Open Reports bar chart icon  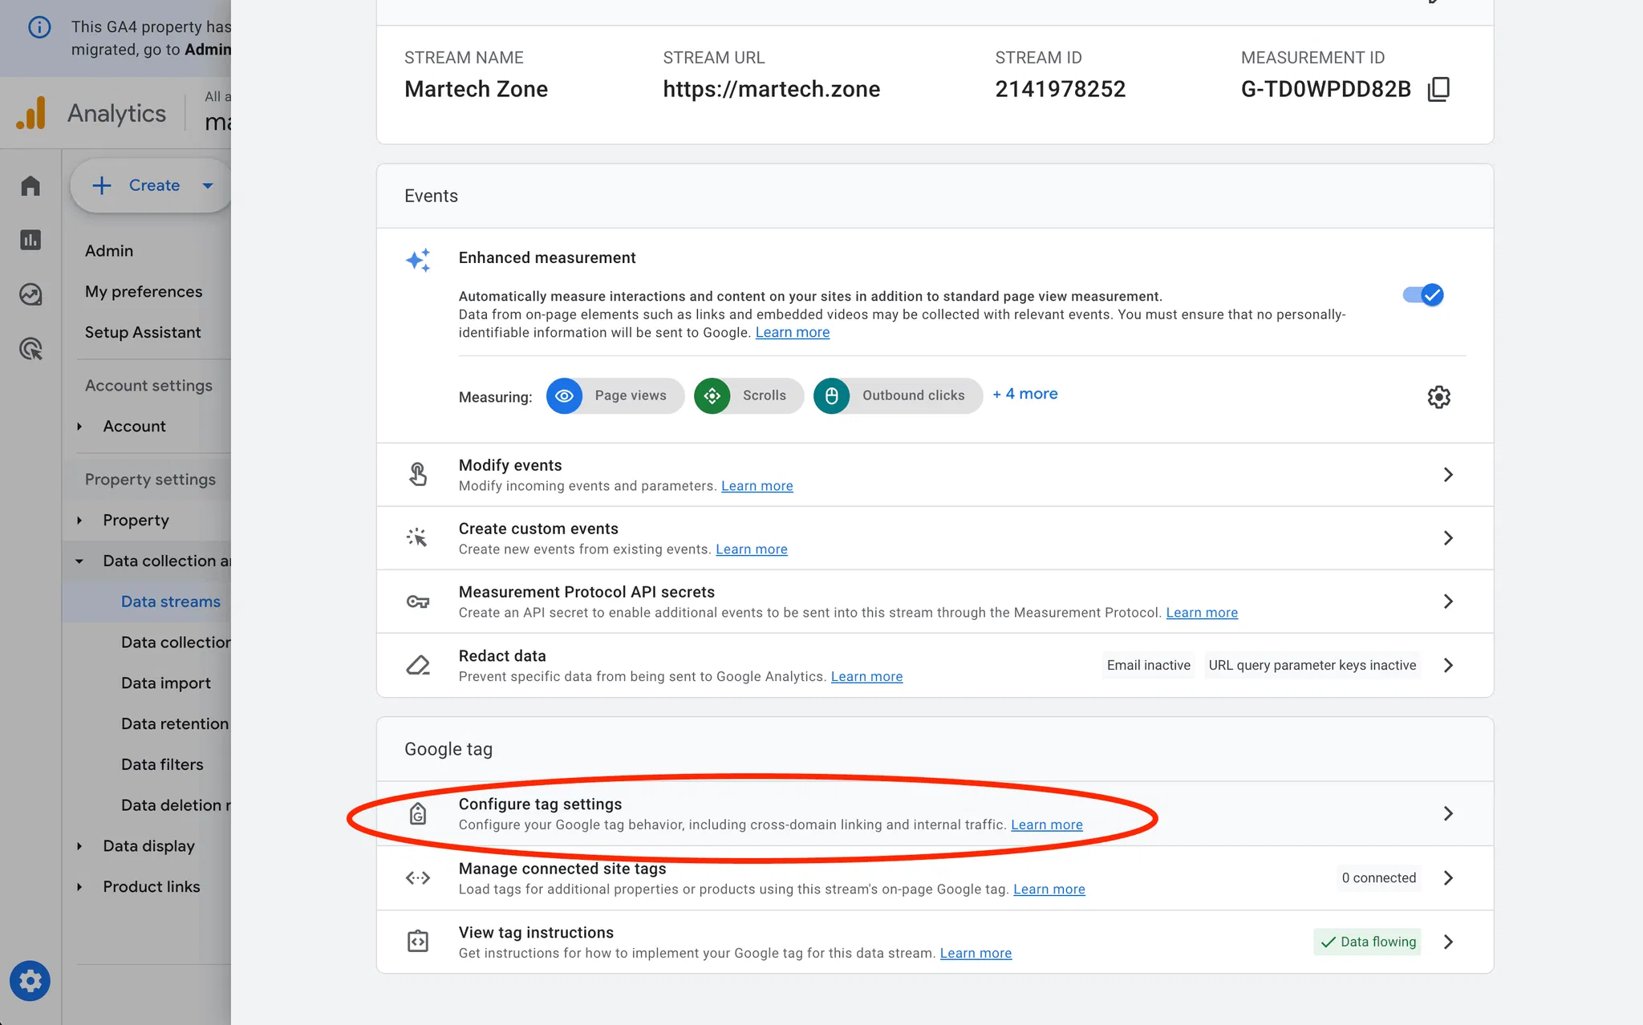click(30, 240)
